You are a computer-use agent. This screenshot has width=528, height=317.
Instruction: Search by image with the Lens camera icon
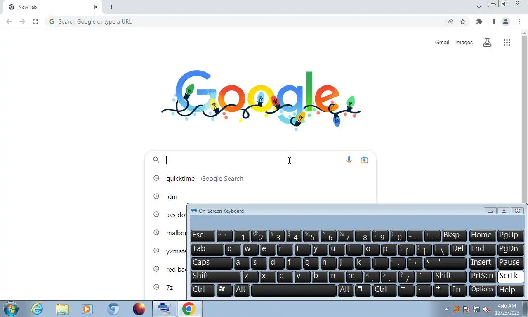coord(364,160)
